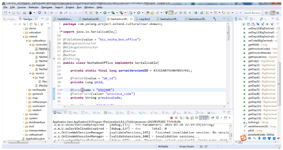Image resolution: width=283 pixels, height=150 pixels.
Task: Open Navigator view menu triangle
Action: (x=48, y=24)
